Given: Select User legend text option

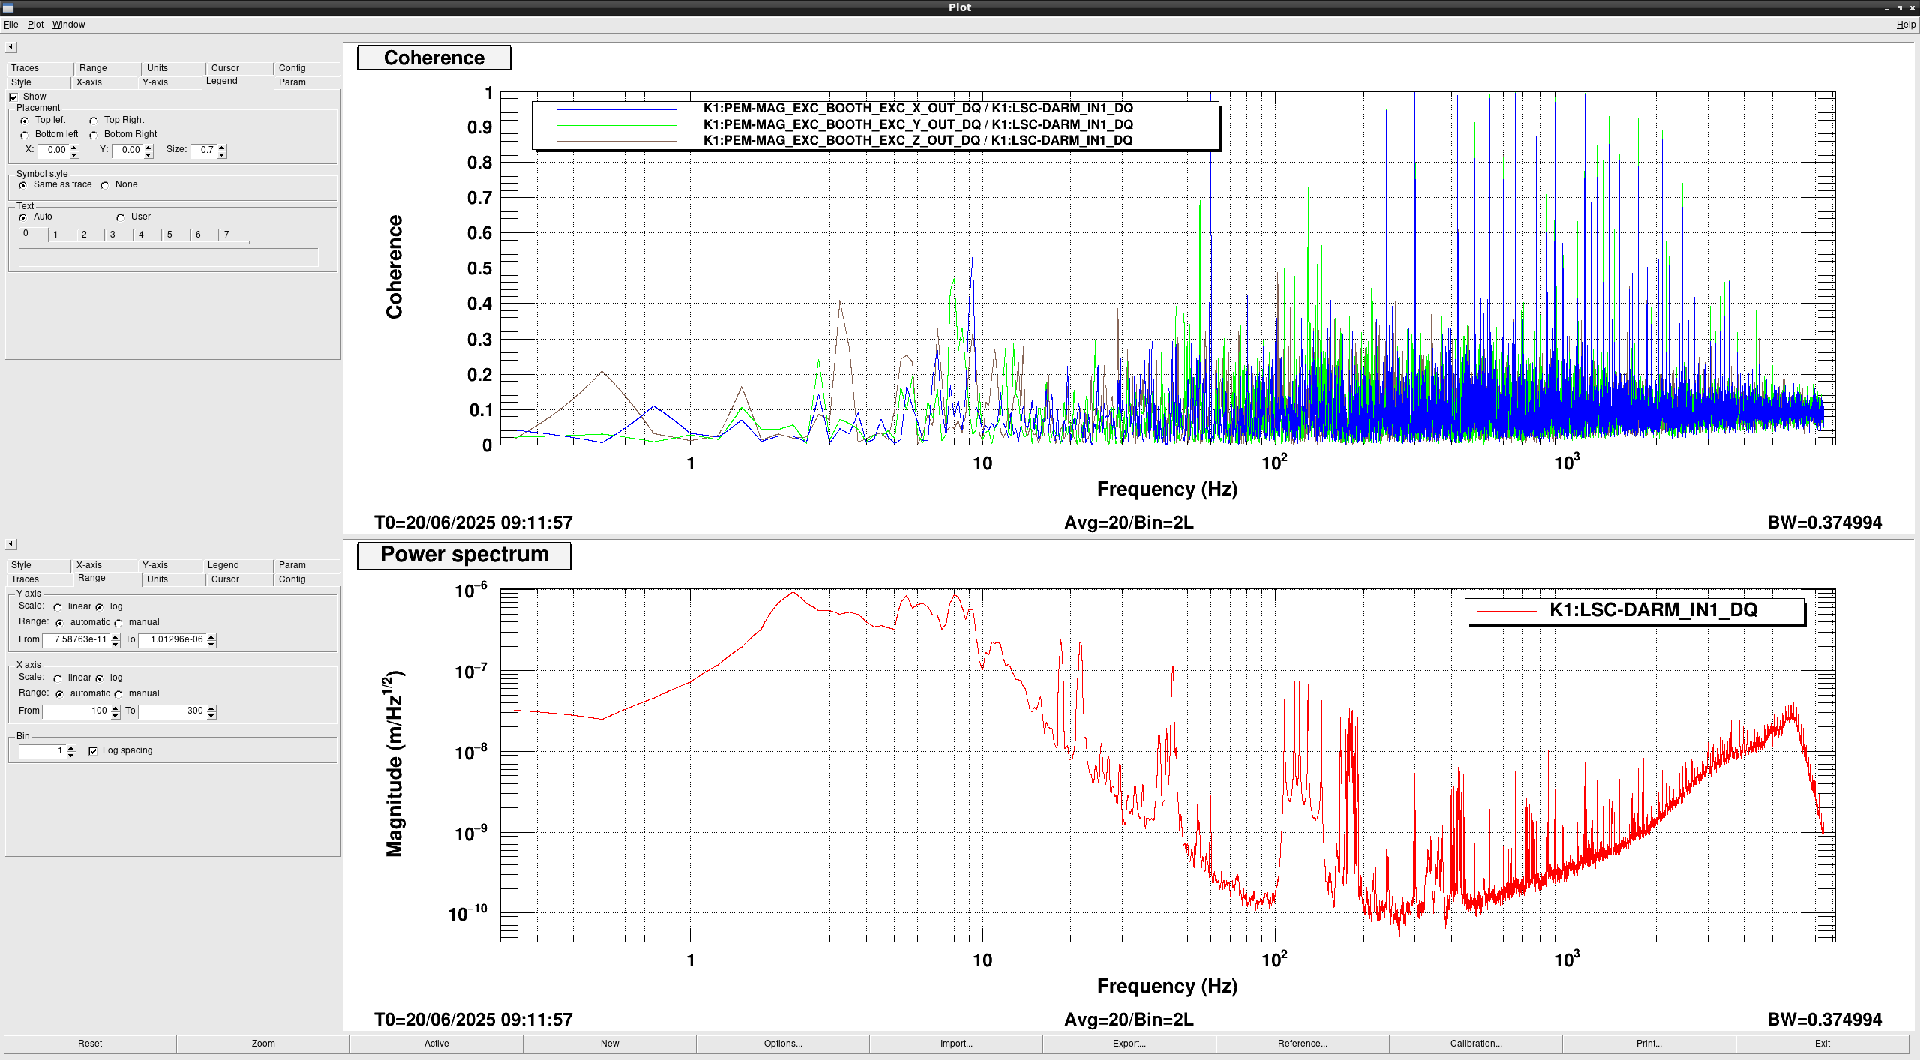Looking at the screenshot, I should 121,217.
